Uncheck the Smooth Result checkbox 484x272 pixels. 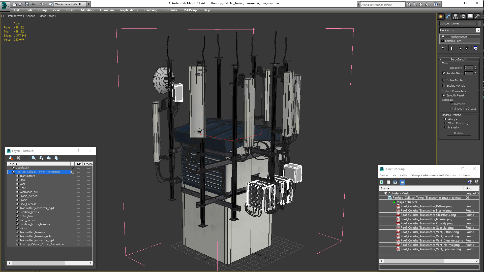click(444, 95)
